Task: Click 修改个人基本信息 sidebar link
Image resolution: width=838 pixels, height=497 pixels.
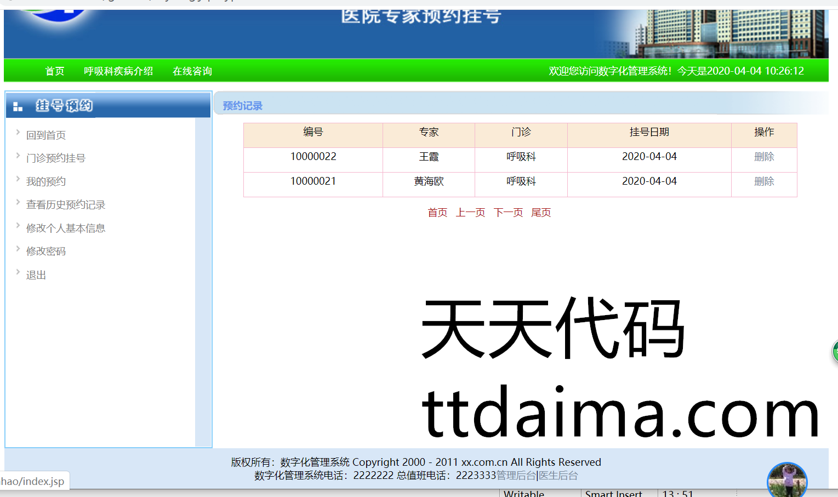Action: (66, 228)
